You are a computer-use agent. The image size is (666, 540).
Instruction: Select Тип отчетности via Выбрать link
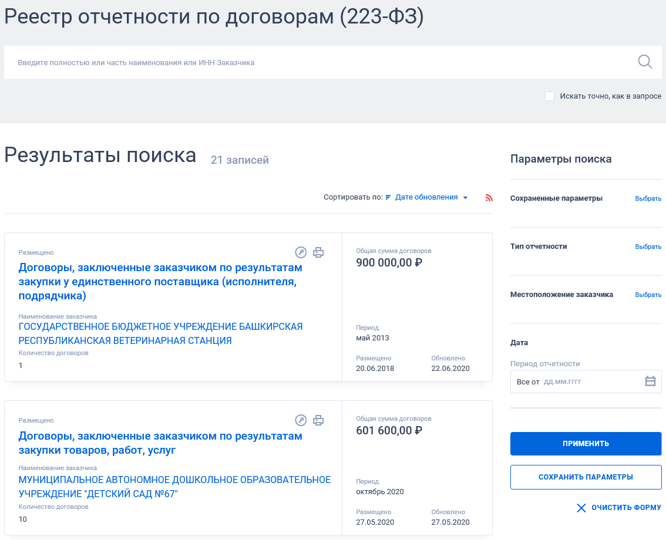click(x=648, y=247)
